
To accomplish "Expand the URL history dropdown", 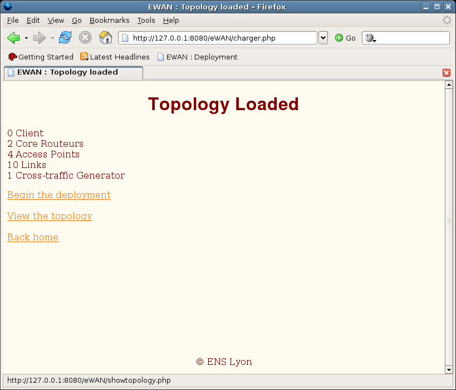I will [x=323, y=38].
